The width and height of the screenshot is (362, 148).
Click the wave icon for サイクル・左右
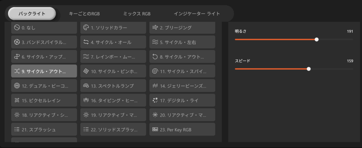coord(155,42)
